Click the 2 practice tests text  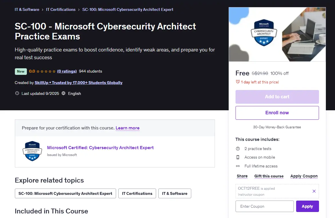[x=258, y=149]
